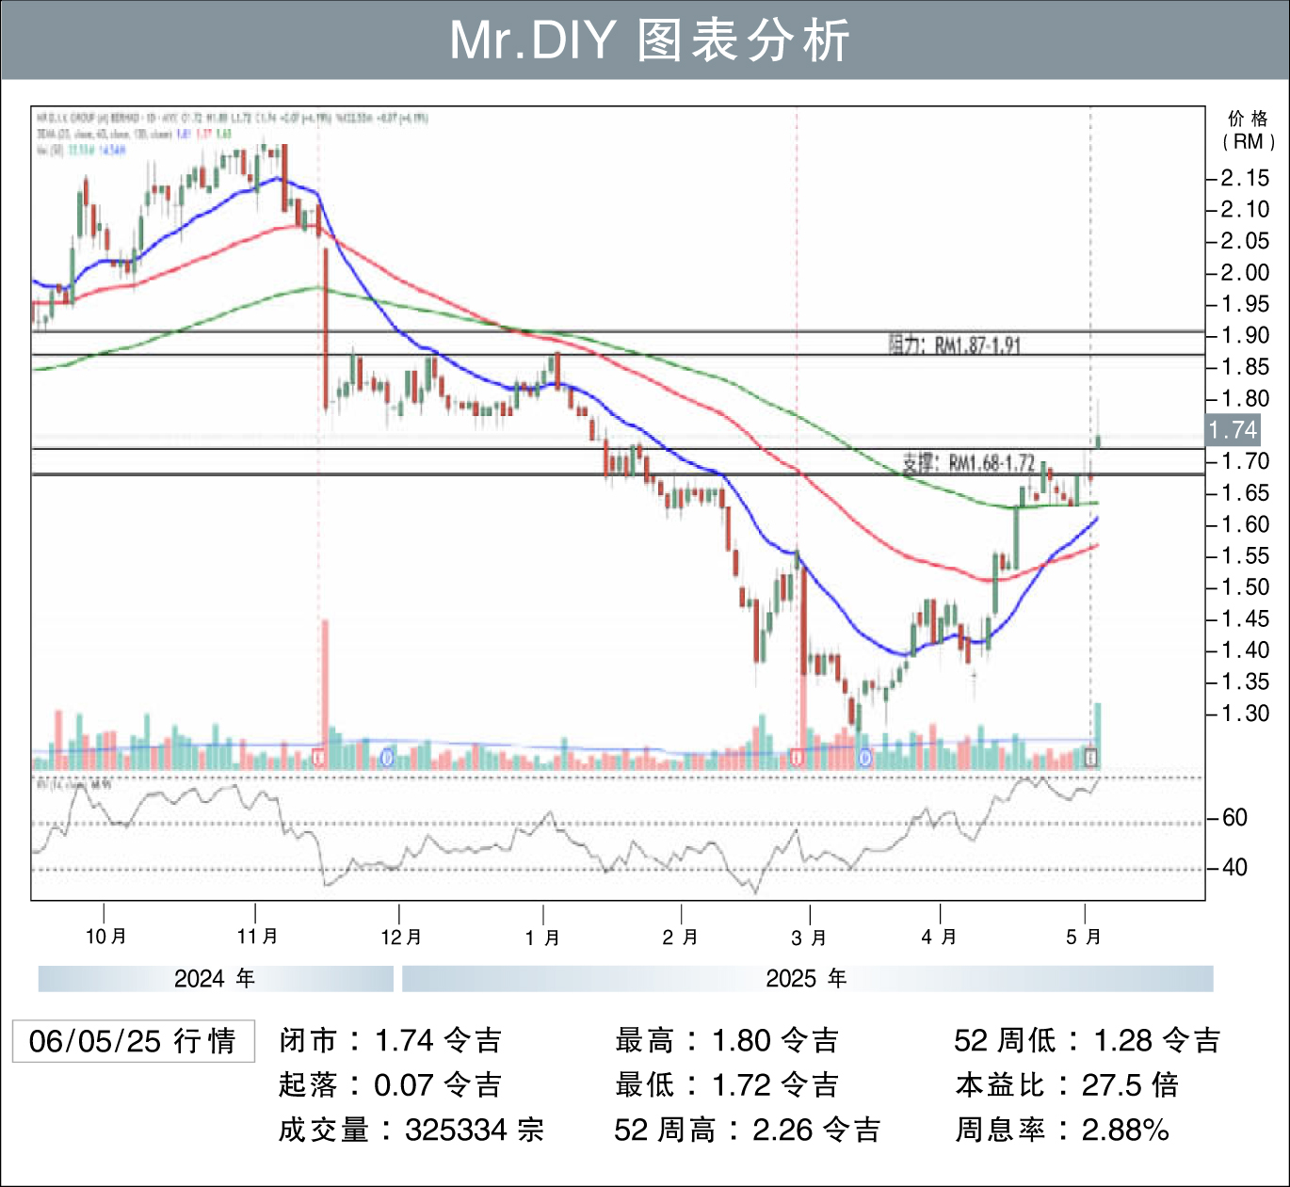Select the support label 支撑: RM1.68-1.72
Screen dimensions: 1290x1187
(x=969, y=463)
